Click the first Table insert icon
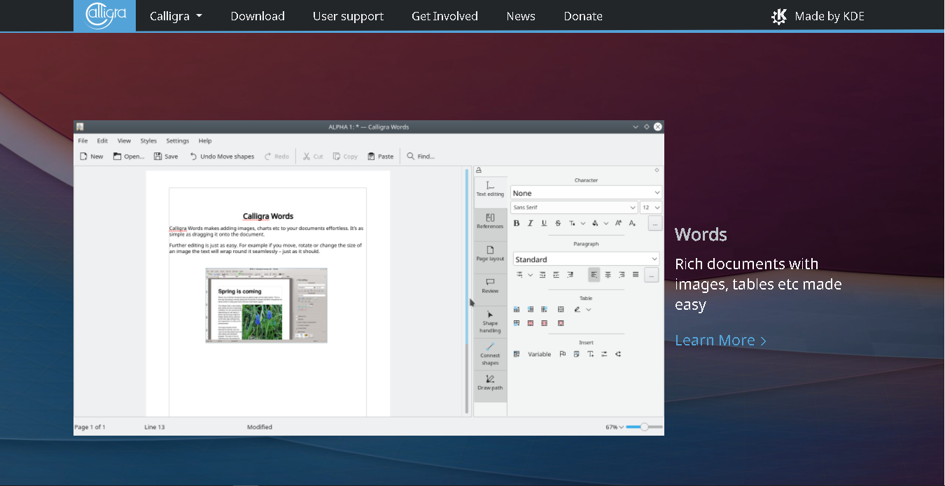The image size is (945, 486). tap(517, 309)
